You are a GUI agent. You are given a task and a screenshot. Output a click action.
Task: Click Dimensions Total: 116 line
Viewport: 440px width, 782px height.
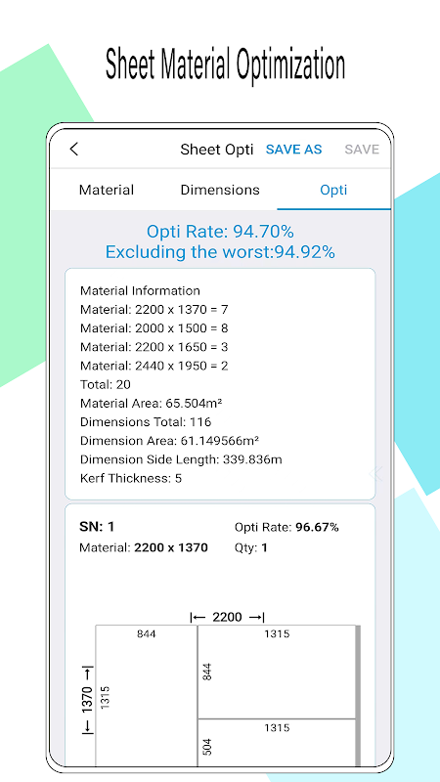146,422
